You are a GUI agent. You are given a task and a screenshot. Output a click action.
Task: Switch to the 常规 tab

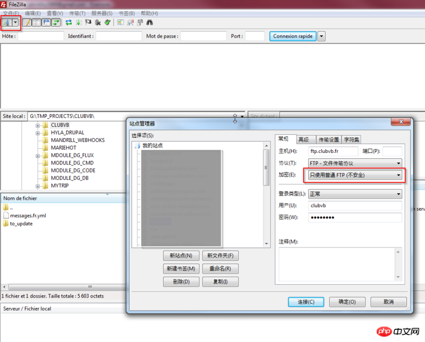click(284, 139)
